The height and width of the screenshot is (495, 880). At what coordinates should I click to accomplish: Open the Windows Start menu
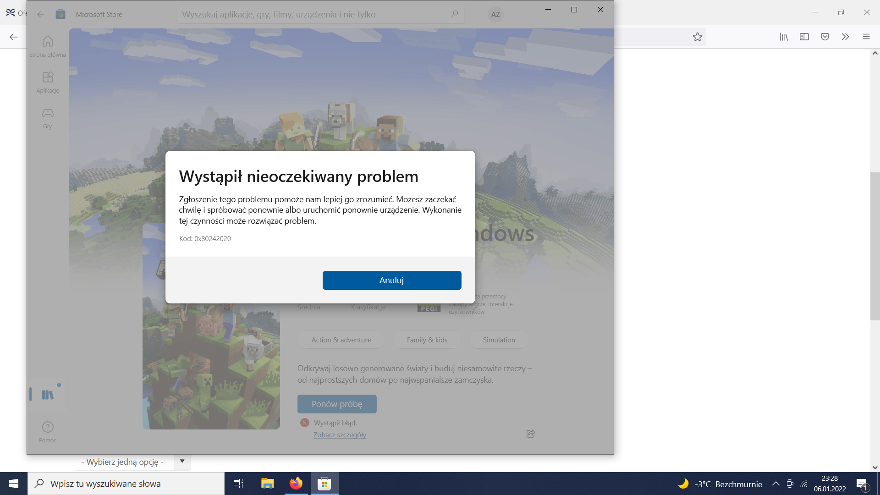tap(14, 484)
